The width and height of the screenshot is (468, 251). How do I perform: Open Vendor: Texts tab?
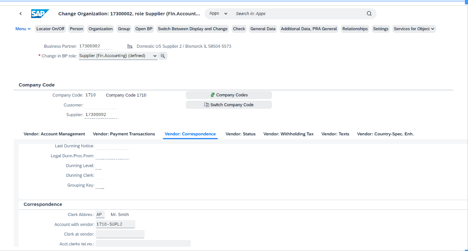[335, 134]
